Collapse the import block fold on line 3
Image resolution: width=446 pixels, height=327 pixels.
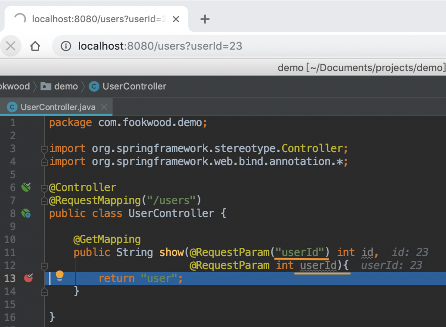pos(44,149)
